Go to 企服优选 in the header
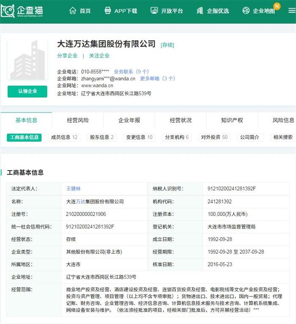The image size is (296, 324). [218, 11]
